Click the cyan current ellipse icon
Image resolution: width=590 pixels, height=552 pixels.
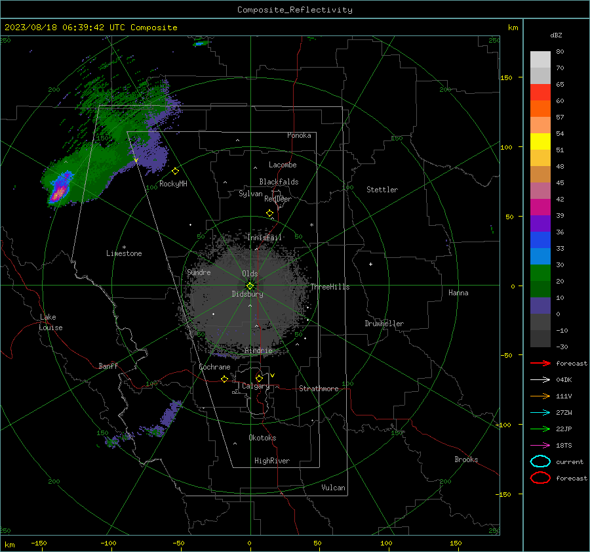tap(540, 461)
